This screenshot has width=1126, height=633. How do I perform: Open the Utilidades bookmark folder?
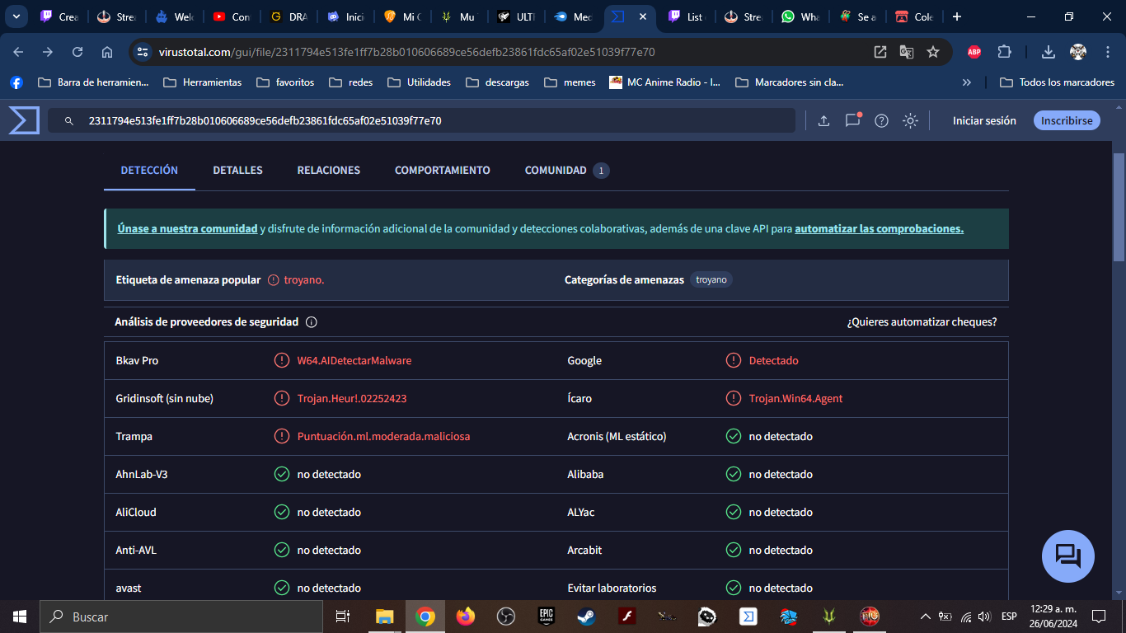pyautogui.click(x=420, y=82)
